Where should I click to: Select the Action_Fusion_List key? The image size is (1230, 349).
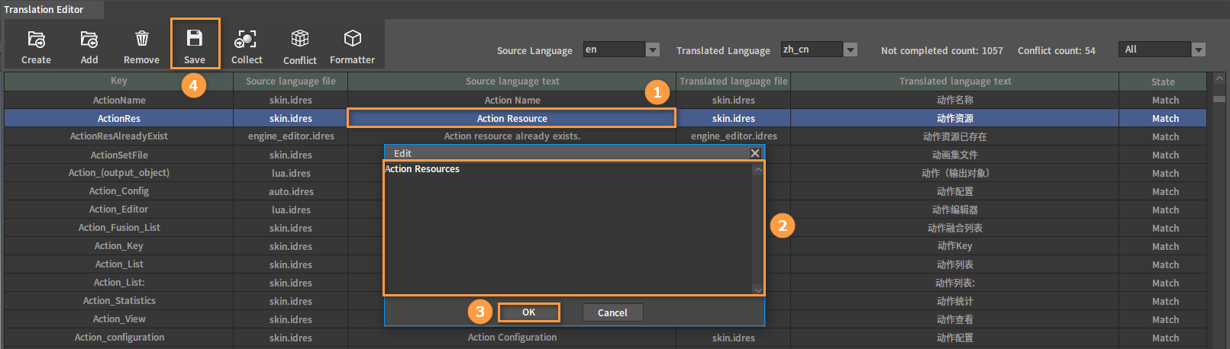tap(119, 228)
